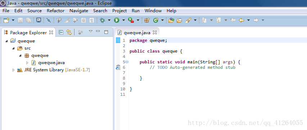The image size is (307, 130).
Task: Open the Window menu
Action: point(153,11)
